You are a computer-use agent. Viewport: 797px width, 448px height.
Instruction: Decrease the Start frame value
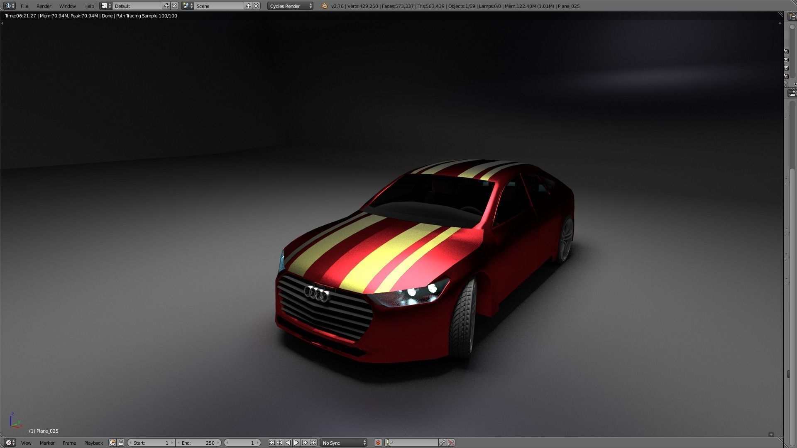click(x=131, y=443)
